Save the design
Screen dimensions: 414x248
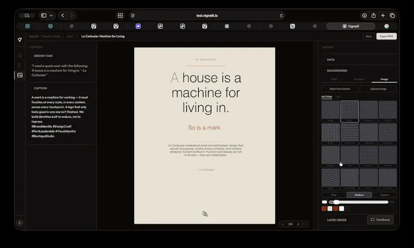coord(369,36)
